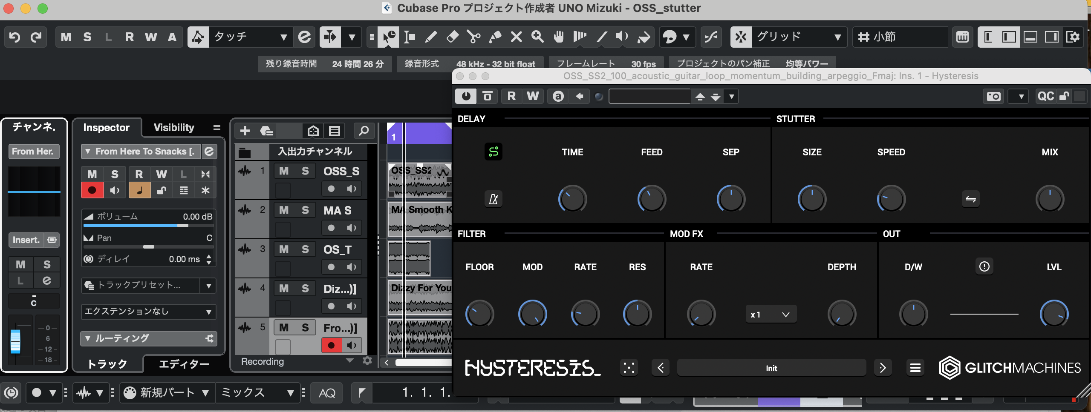Click the plugin snapshot camera icon
The height and width of the screenshot is (412, 1091).
pos(993,97)
